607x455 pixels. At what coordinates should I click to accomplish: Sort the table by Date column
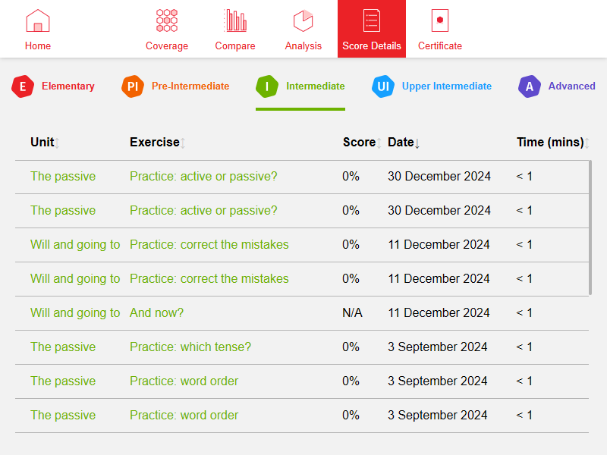pyautogui.click(x=403, y=143)
